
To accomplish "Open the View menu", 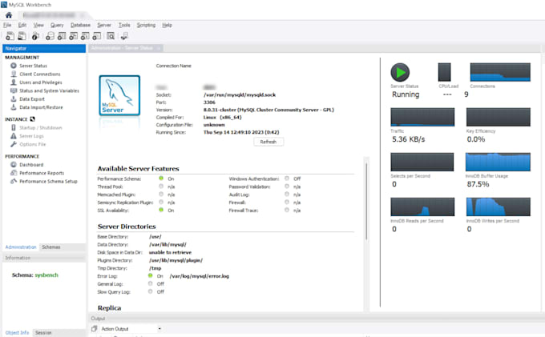I will 38,25.
